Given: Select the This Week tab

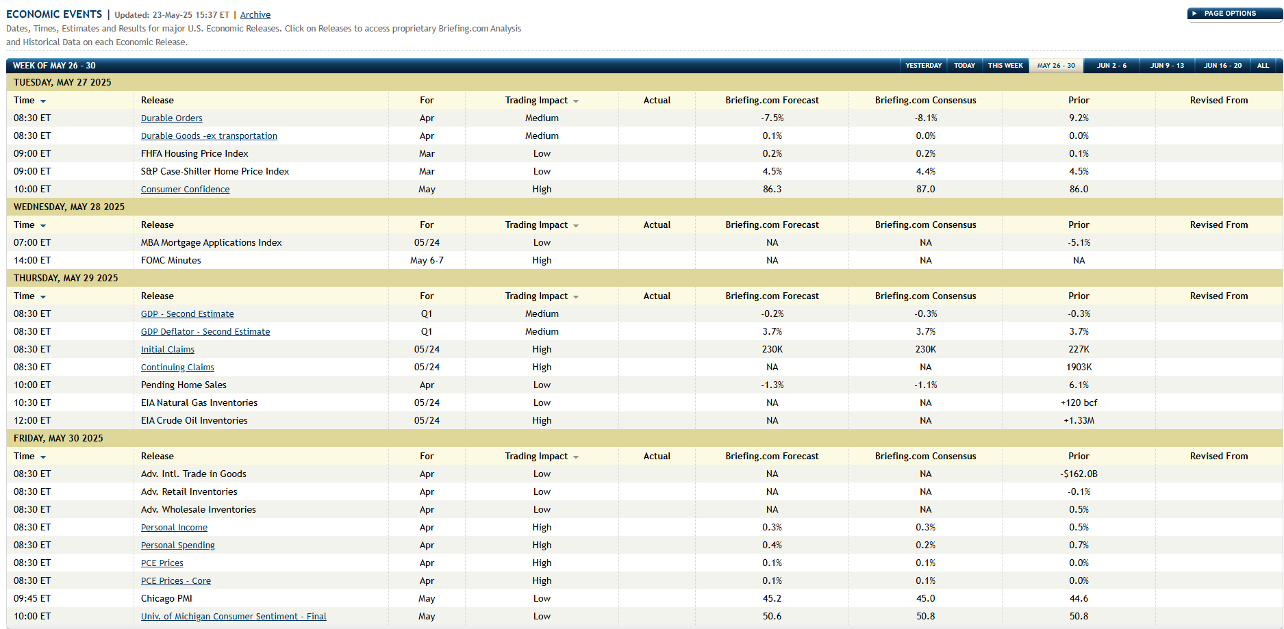Looking at the screenshot, I should click(1005, 66).
